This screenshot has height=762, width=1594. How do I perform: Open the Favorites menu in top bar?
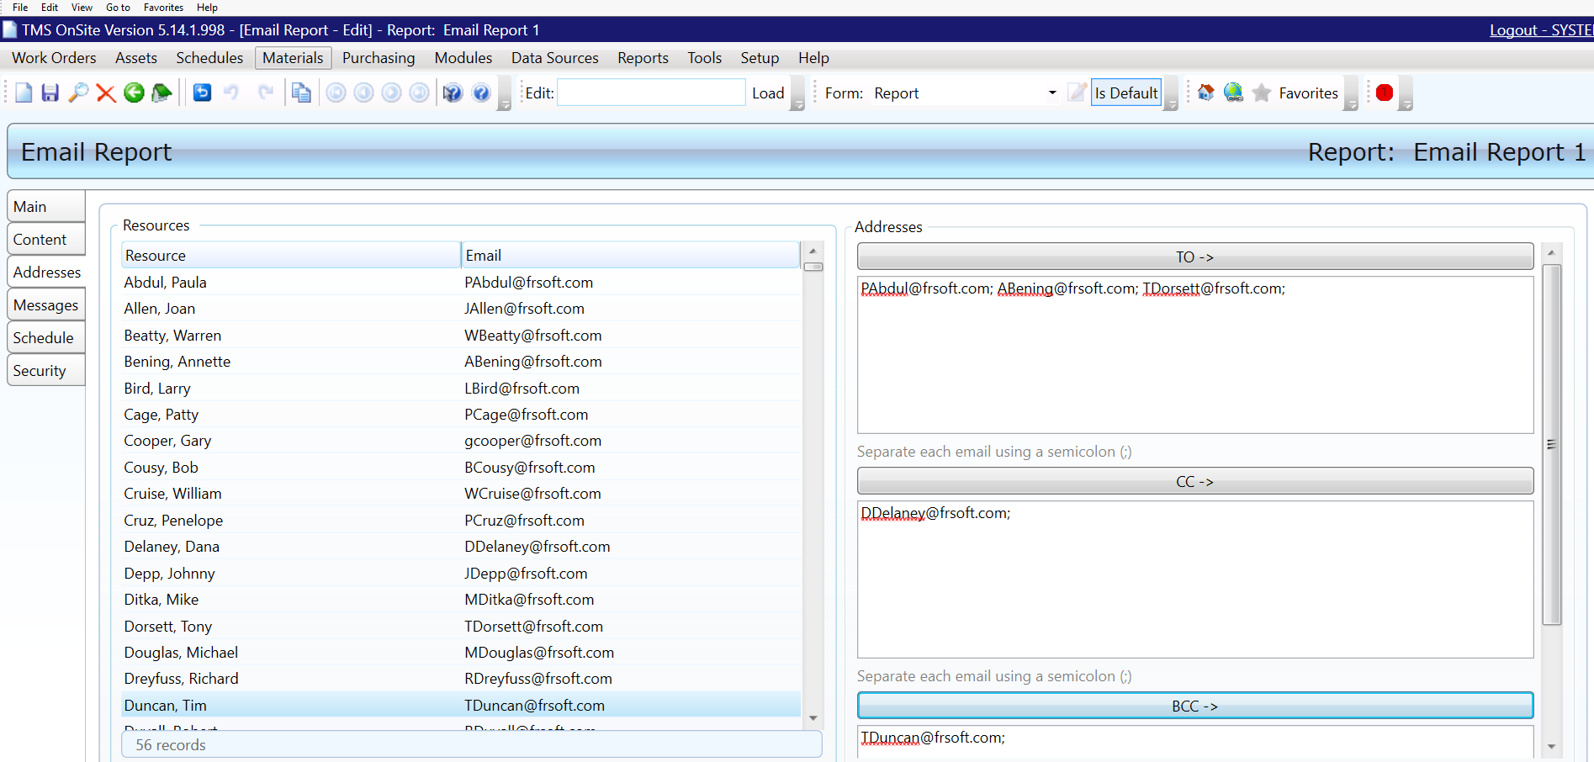(163, 8)
